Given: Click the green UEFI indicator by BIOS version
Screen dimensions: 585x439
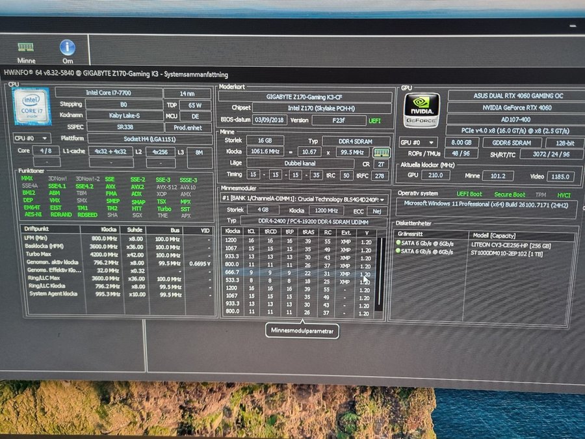Looking at the screenshot, I should [376, 120].
